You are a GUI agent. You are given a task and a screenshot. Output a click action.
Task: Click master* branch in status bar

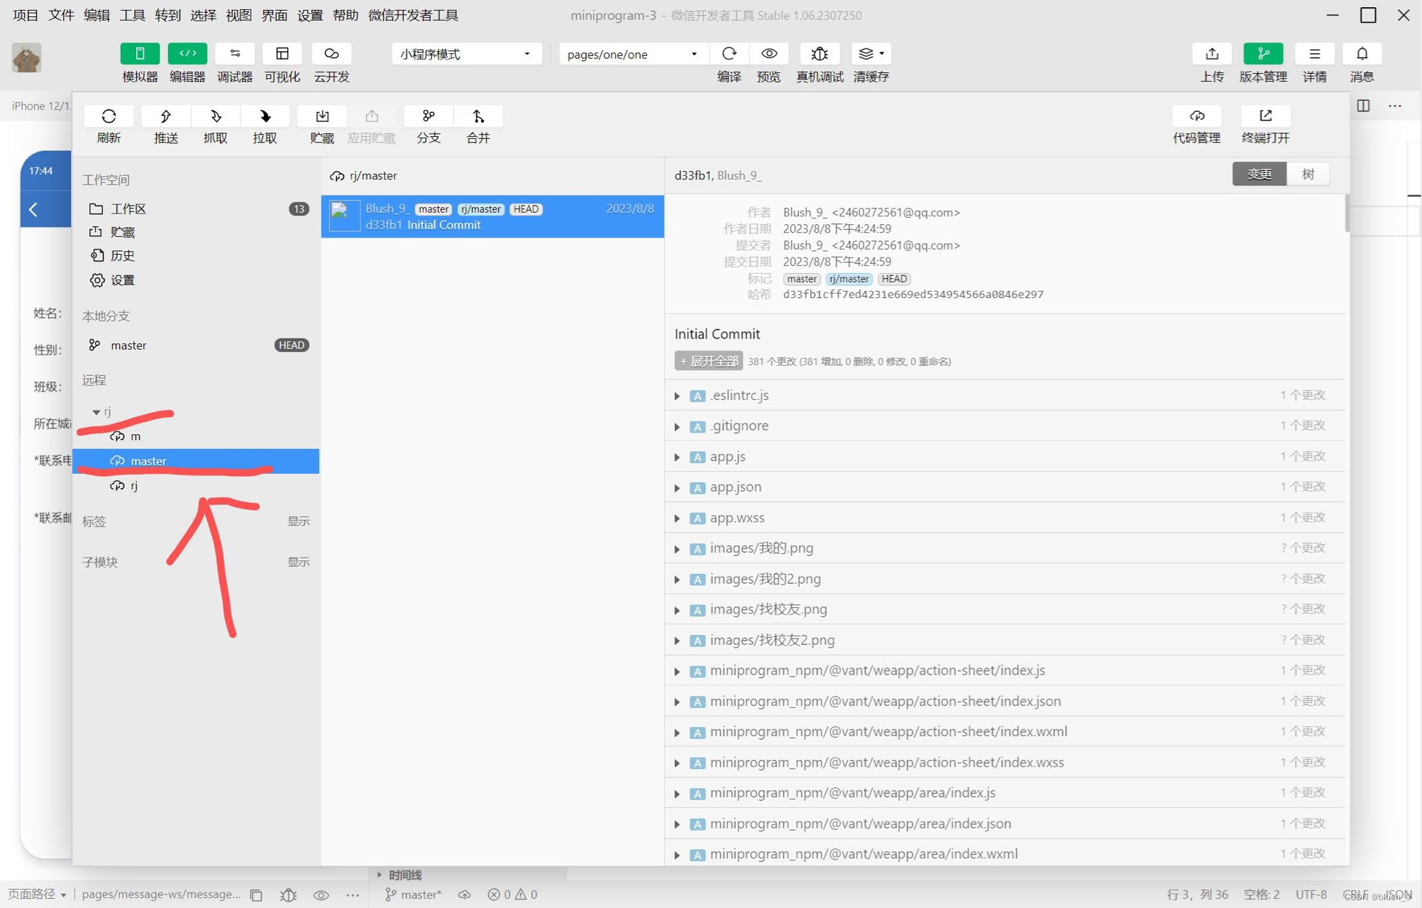[x=413, y=895]
